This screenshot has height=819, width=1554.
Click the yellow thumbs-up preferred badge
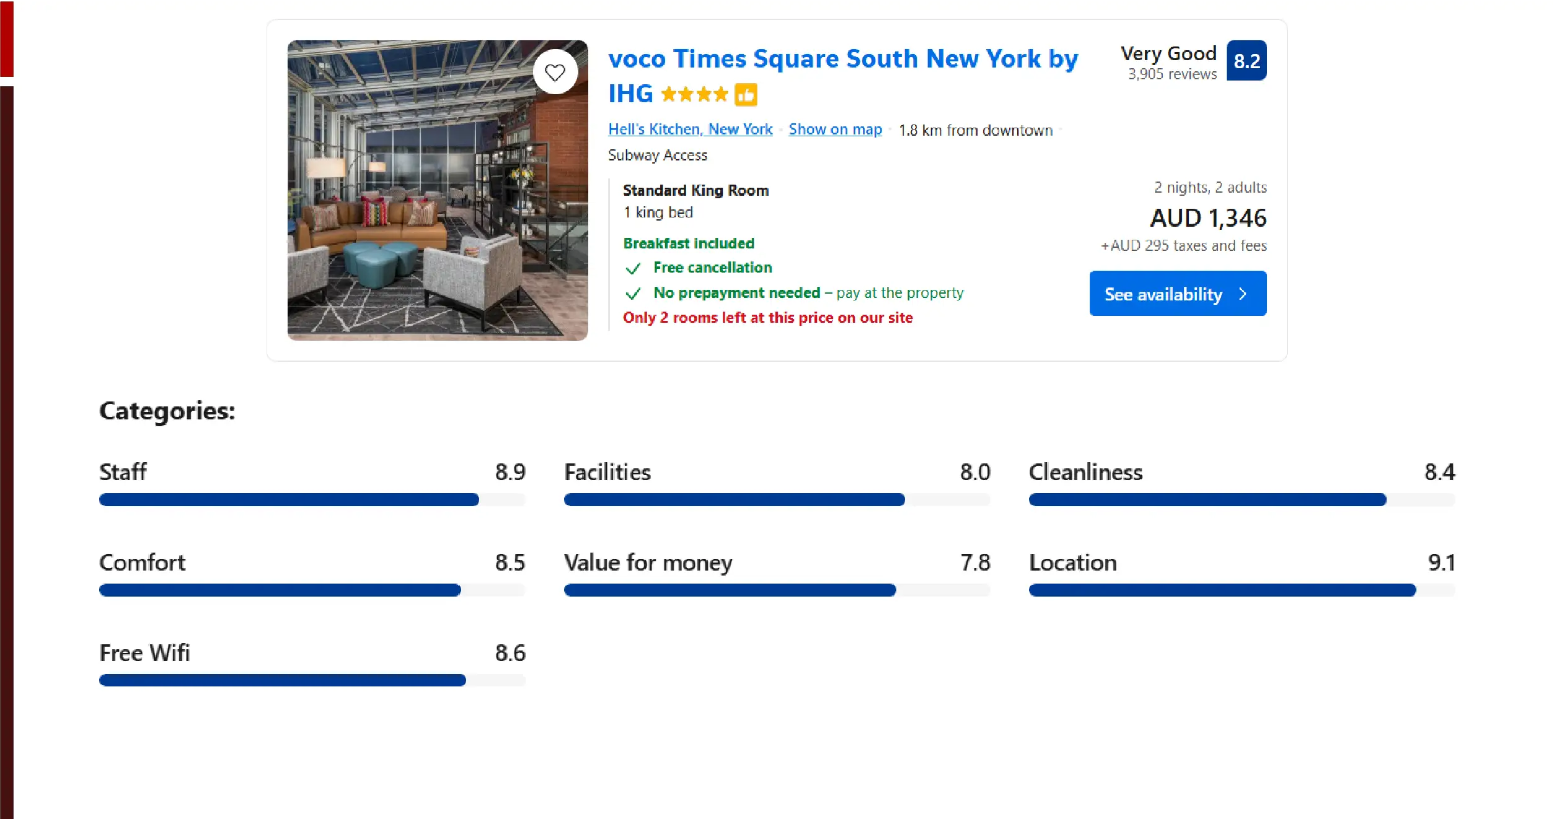746,95
